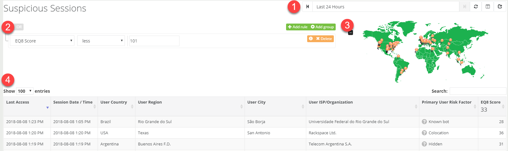
Task: Sort table by User ISP/Organization column
Action: pyautogui.click(x=363, y=106)
